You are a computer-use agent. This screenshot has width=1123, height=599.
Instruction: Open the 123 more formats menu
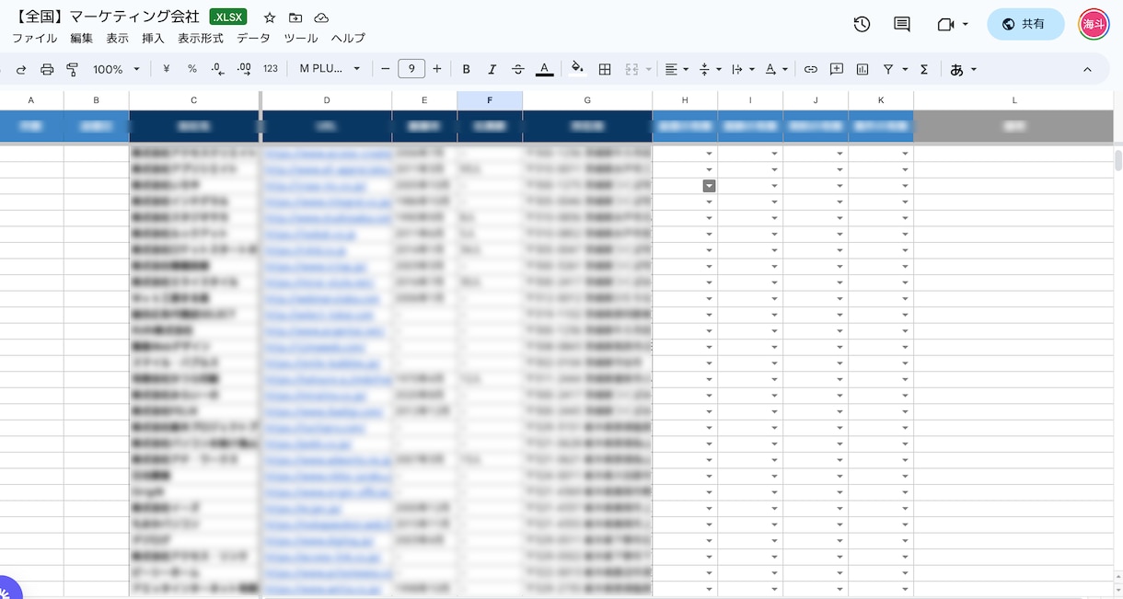coord(271,69)
